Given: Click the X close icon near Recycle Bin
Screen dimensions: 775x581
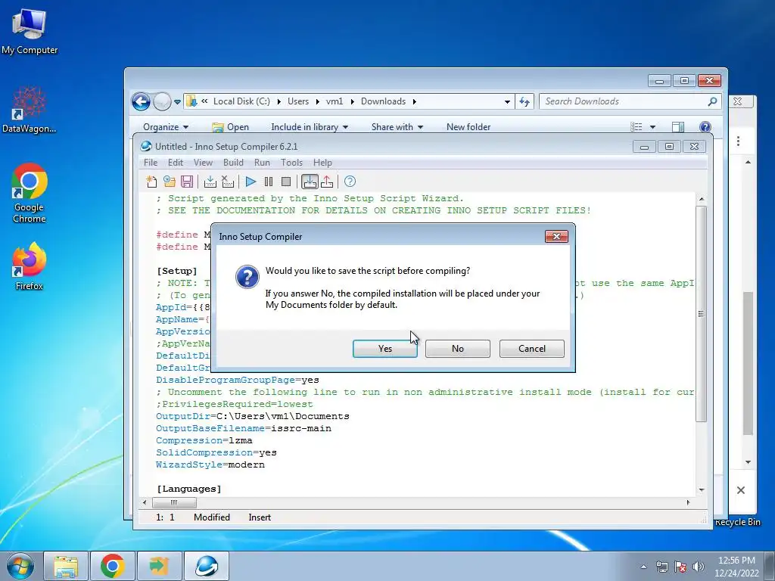Looking at the screenshot, I should (741, 490).
